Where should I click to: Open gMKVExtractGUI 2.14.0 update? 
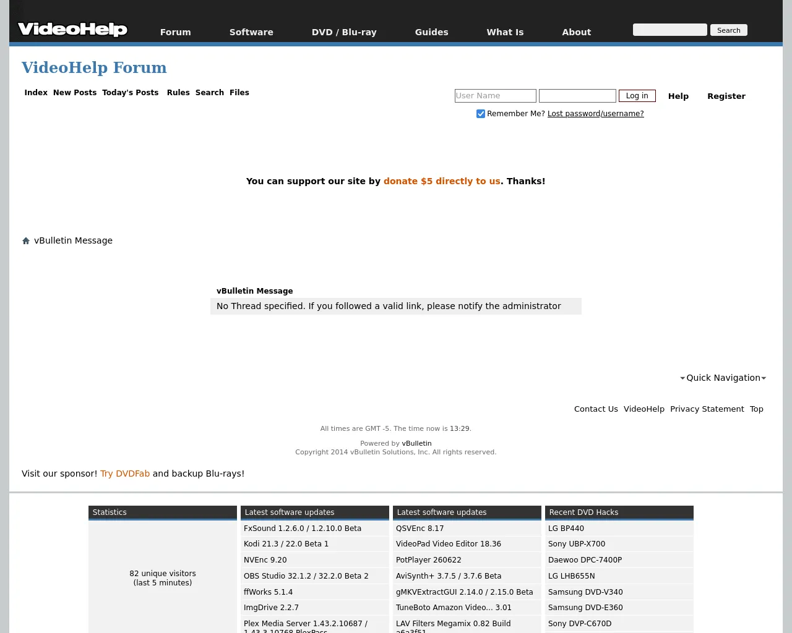tap(465, 592)
